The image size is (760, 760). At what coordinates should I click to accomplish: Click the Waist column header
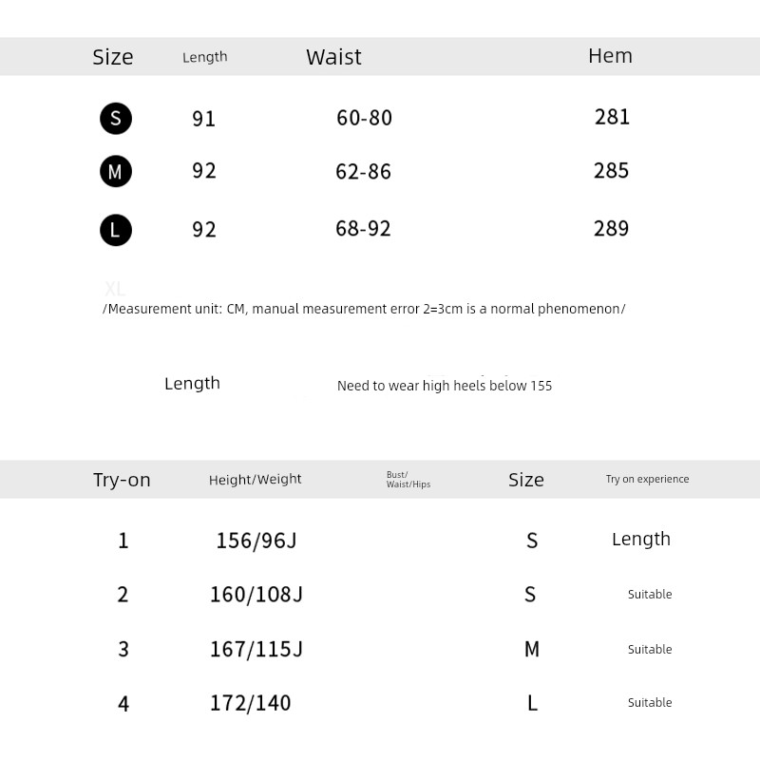click(333, 57)
